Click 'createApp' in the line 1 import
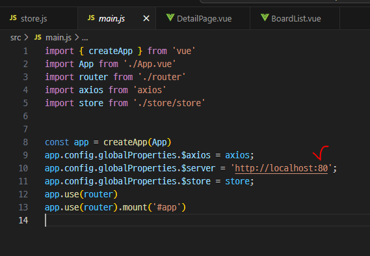370x256 pixels. pyautogui.click(x=111, y=51)
